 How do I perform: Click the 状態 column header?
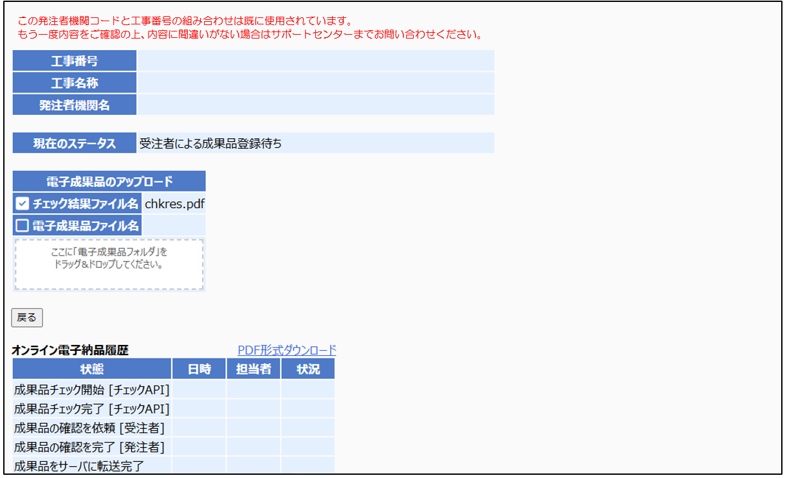click(x=92, y=369)
